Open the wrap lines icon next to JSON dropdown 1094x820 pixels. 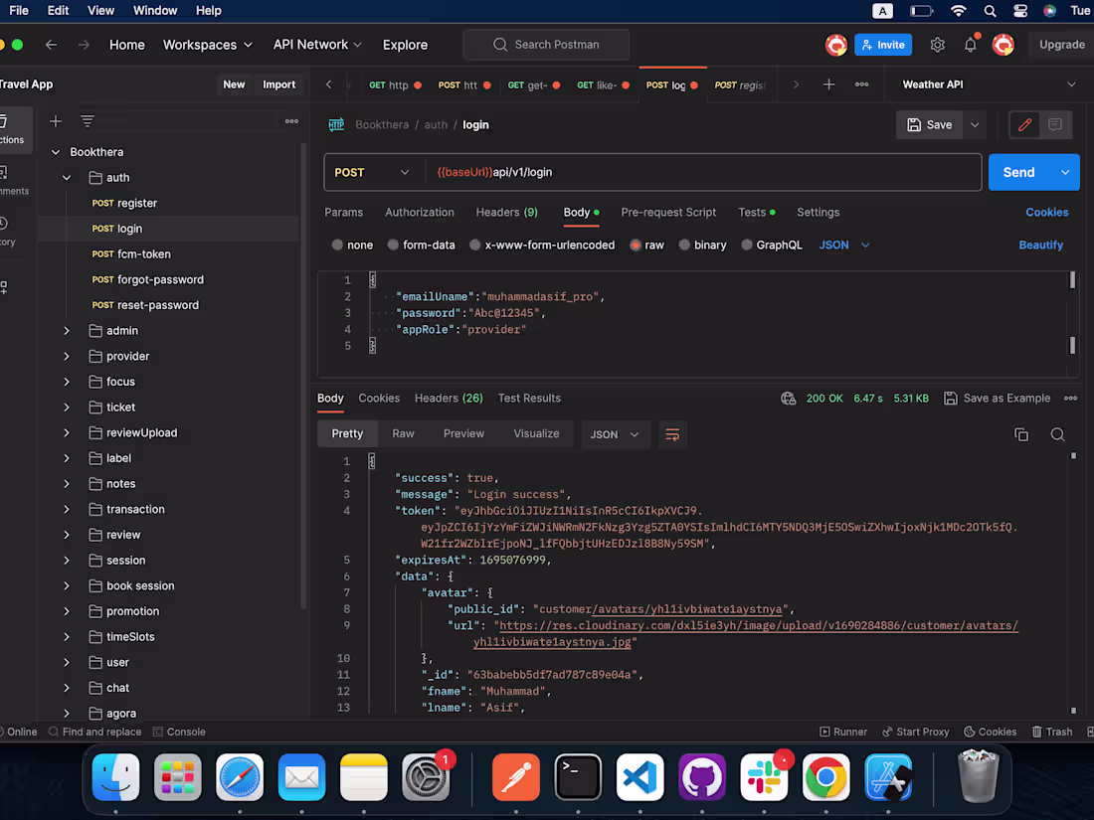(x=672, y=434)
